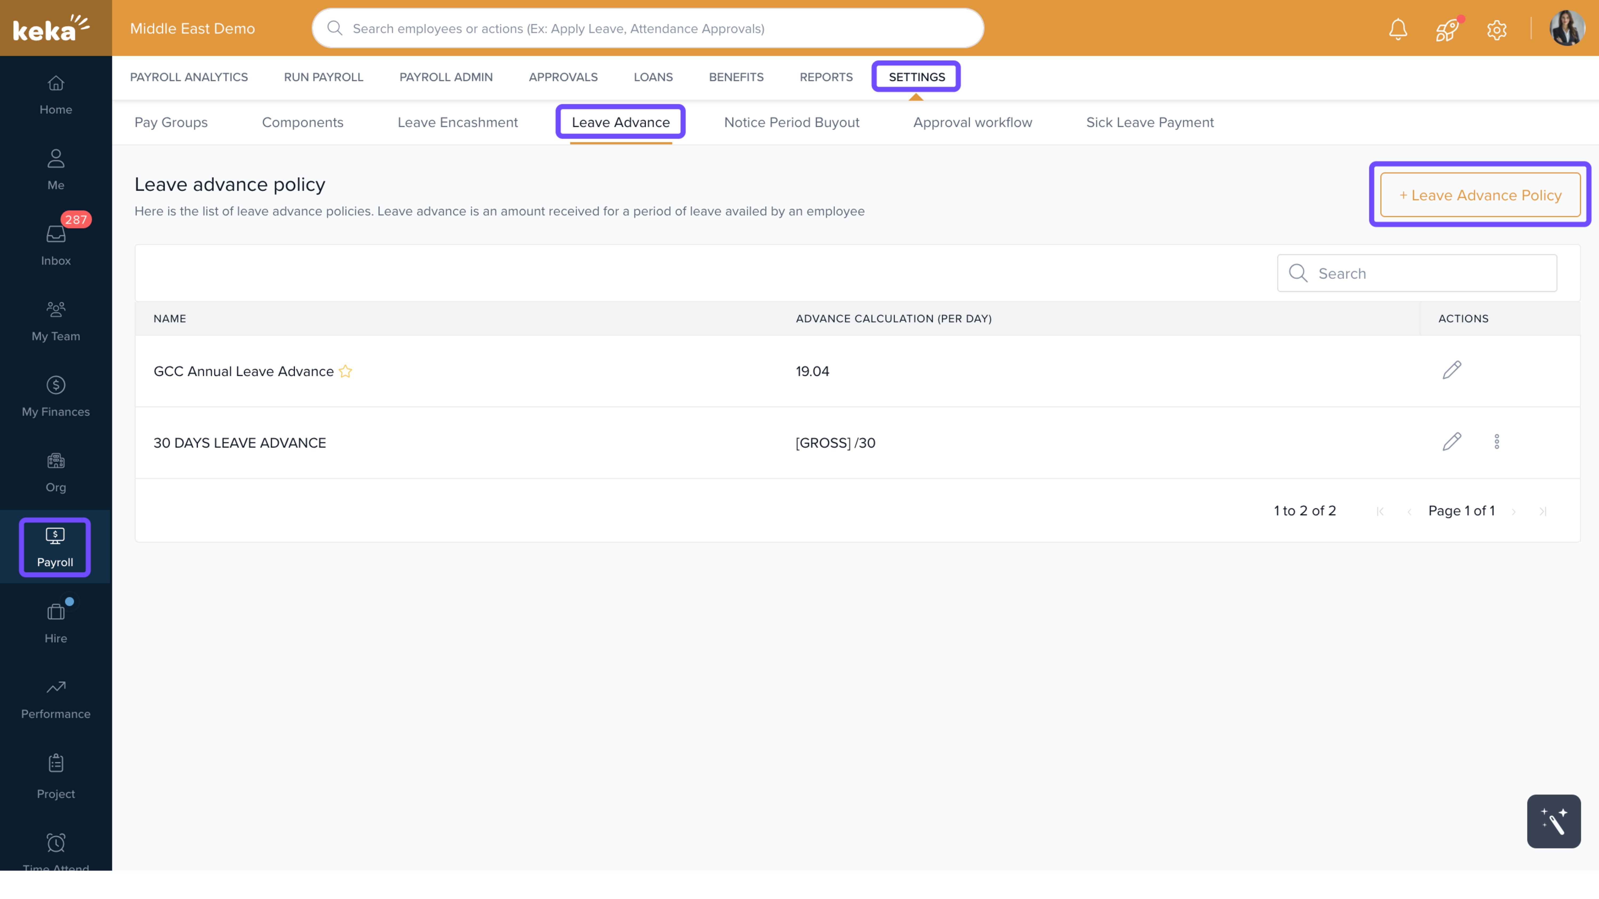Focus the global employee search bar
Screen dimensions: 1599x899
648,29
